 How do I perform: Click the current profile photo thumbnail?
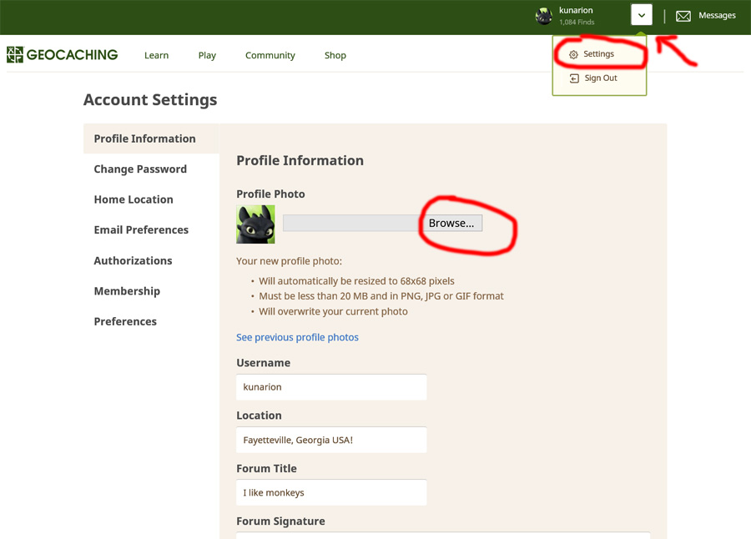click(256, 224)
